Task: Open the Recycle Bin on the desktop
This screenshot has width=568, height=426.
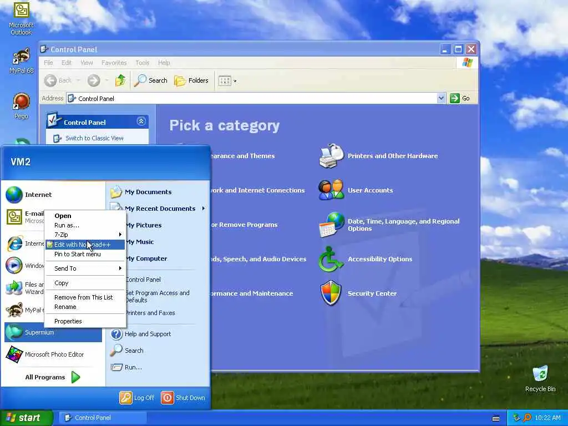Action: [540, 378]
